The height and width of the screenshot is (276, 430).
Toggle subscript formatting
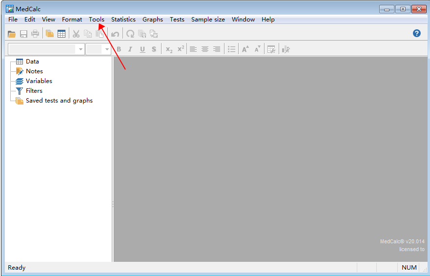(x=169, y=49)
